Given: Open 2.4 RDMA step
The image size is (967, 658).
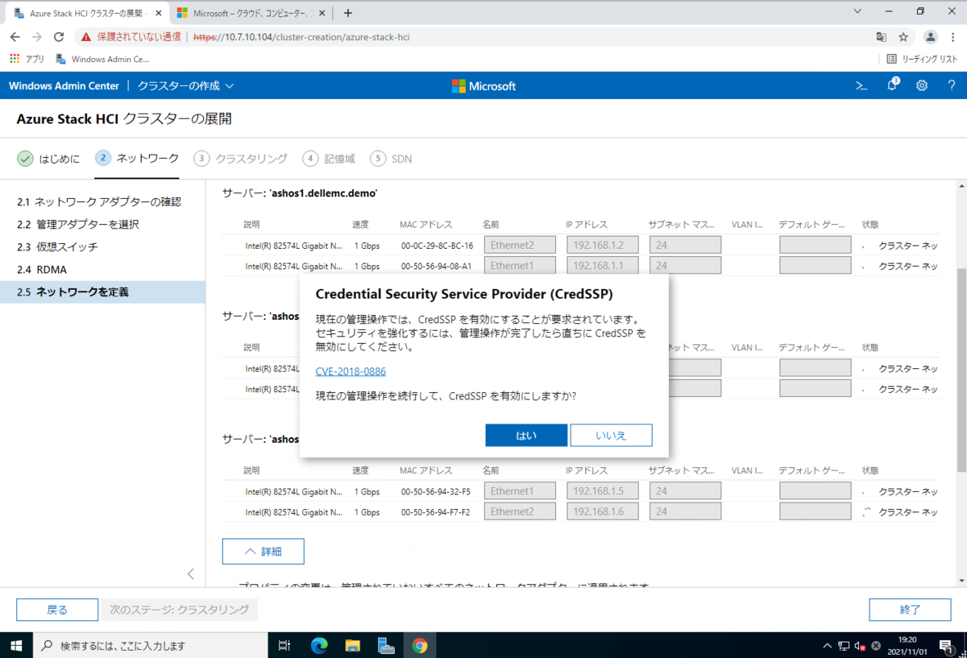Looking at the screenshot, I should click(102, 270).
